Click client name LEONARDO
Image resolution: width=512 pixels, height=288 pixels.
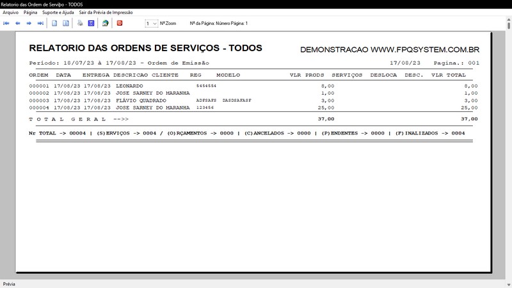(x=129, y=86)
